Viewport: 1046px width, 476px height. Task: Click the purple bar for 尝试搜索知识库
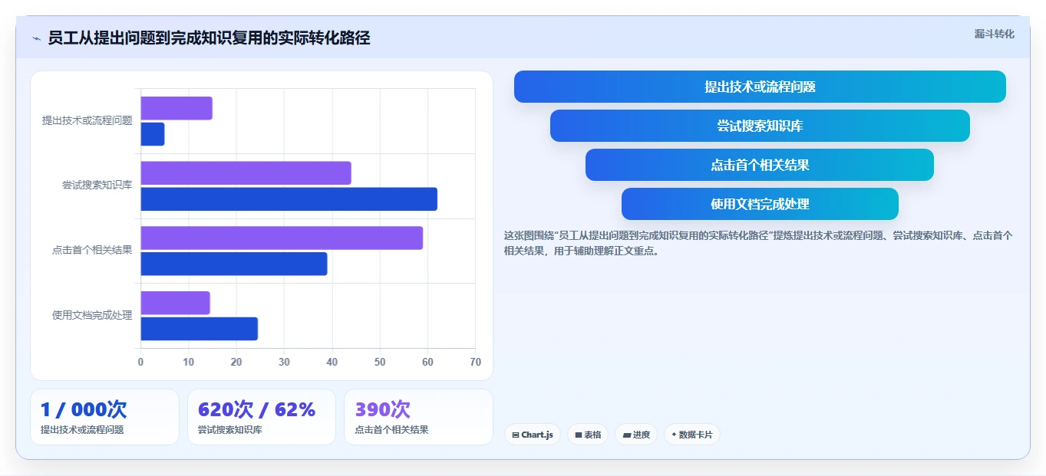pyautogui.click(x=246, y=172)
